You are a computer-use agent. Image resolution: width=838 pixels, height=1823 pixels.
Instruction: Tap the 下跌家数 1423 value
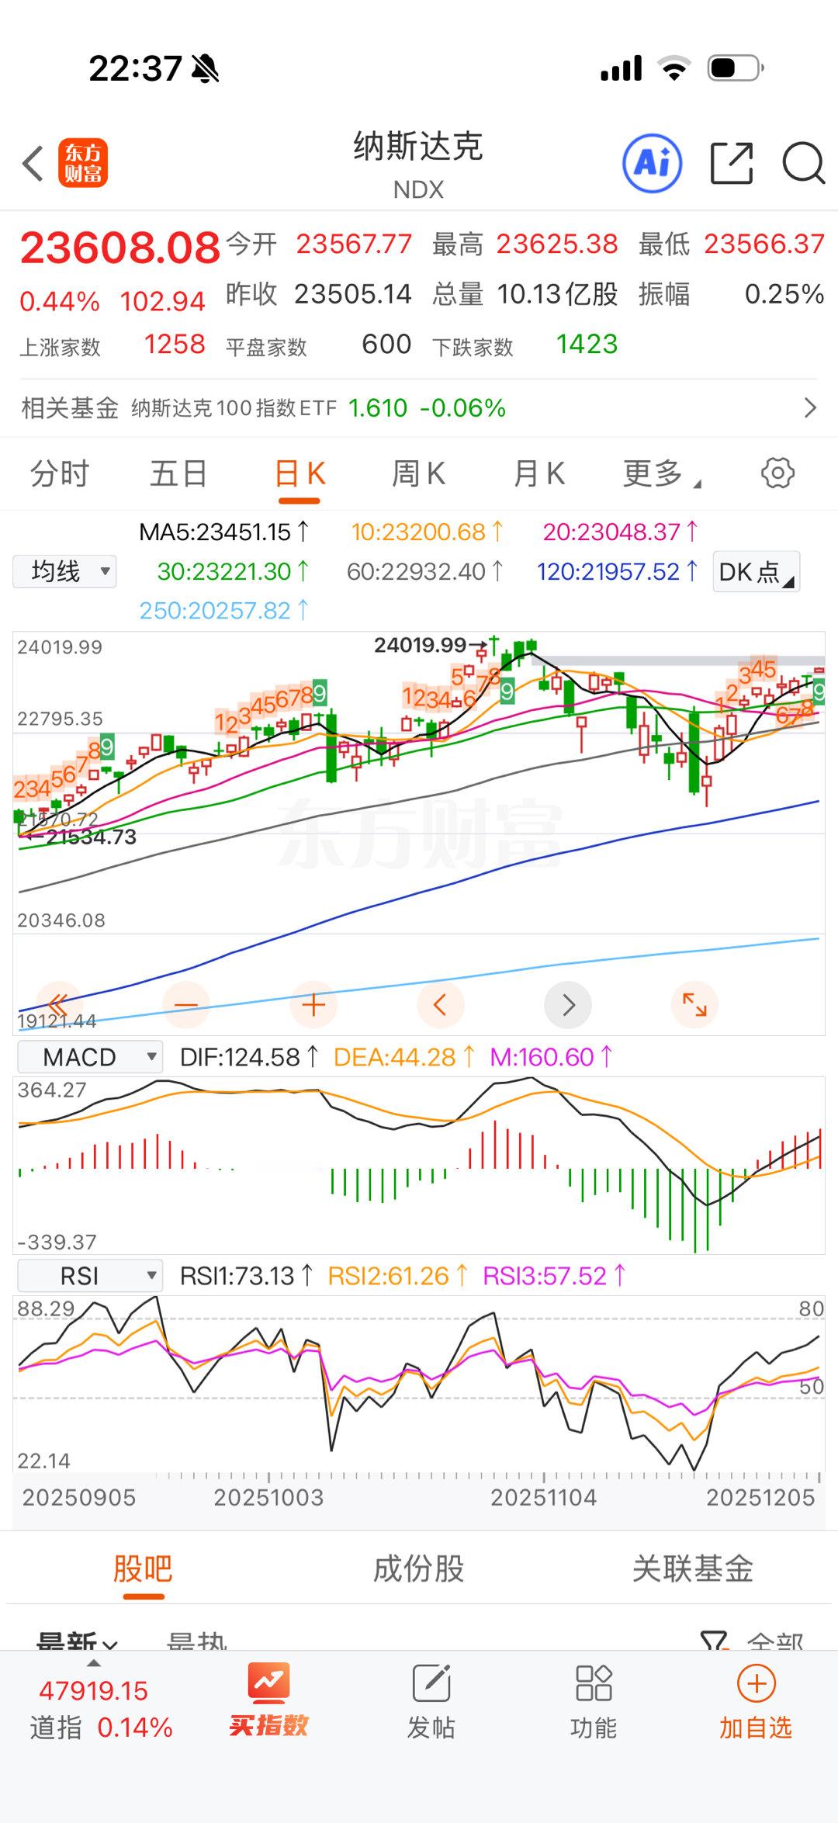tap(587, 344)
